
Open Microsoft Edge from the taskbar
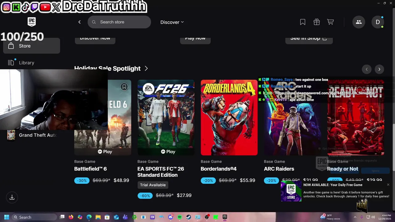(x=89, y=217)
